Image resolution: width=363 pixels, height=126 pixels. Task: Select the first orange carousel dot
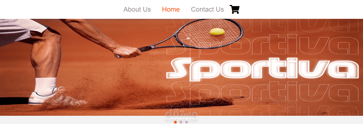click(175, 122)
